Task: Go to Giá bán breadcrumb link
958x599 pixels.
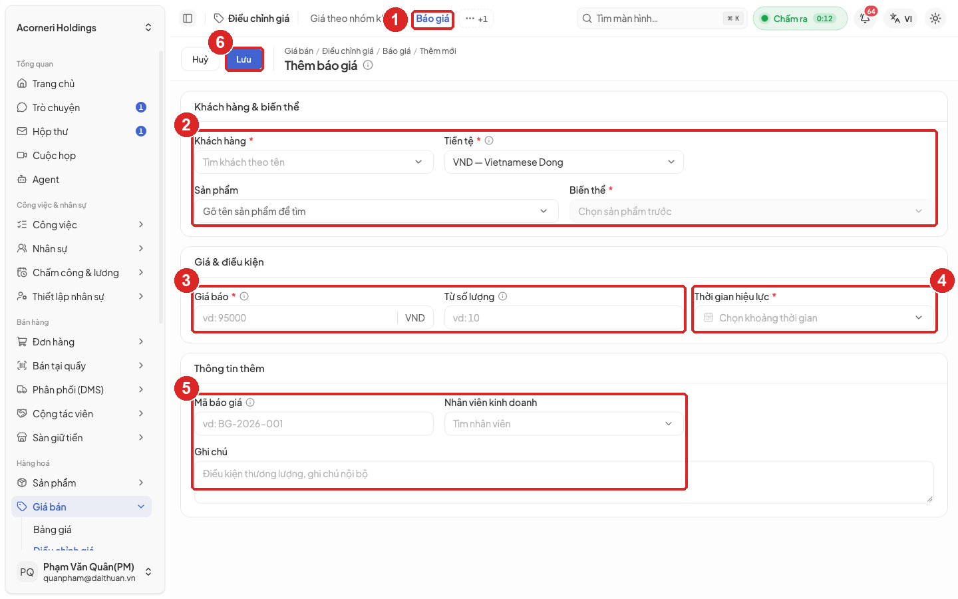Action: pos(299,51)
